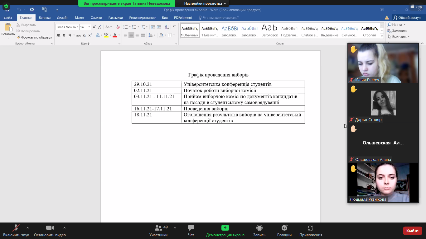Screen dimensions: 426x239
Task: Click the red Выйти button
Action: 412,231
